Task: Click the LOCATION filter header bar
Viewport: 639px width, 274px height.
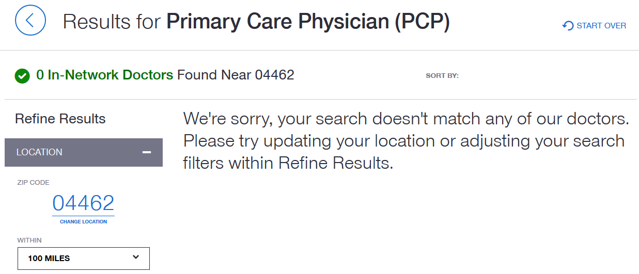Action: 84,152
